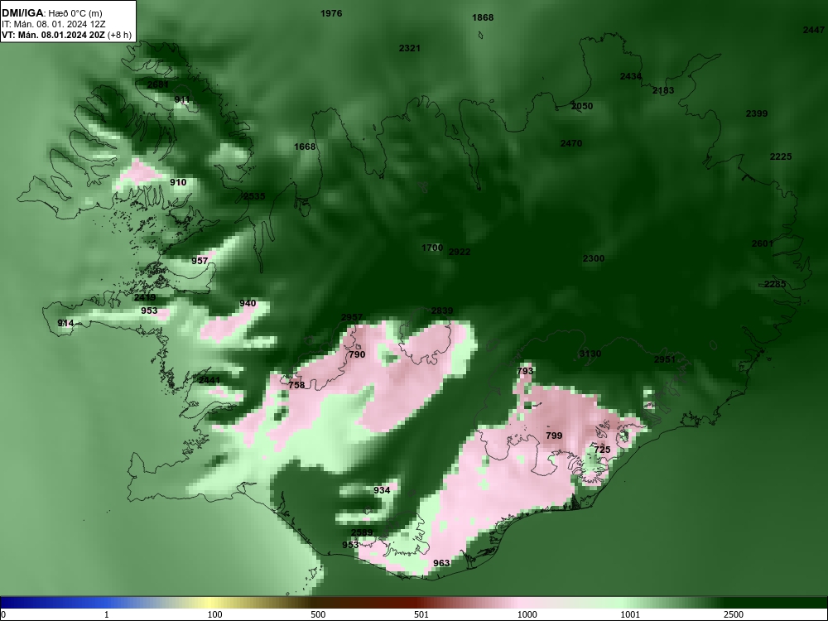Select the 500 legend tick label
Viewport: 828px width, 621px height.
pyautogui.click(x=318, y=614)
